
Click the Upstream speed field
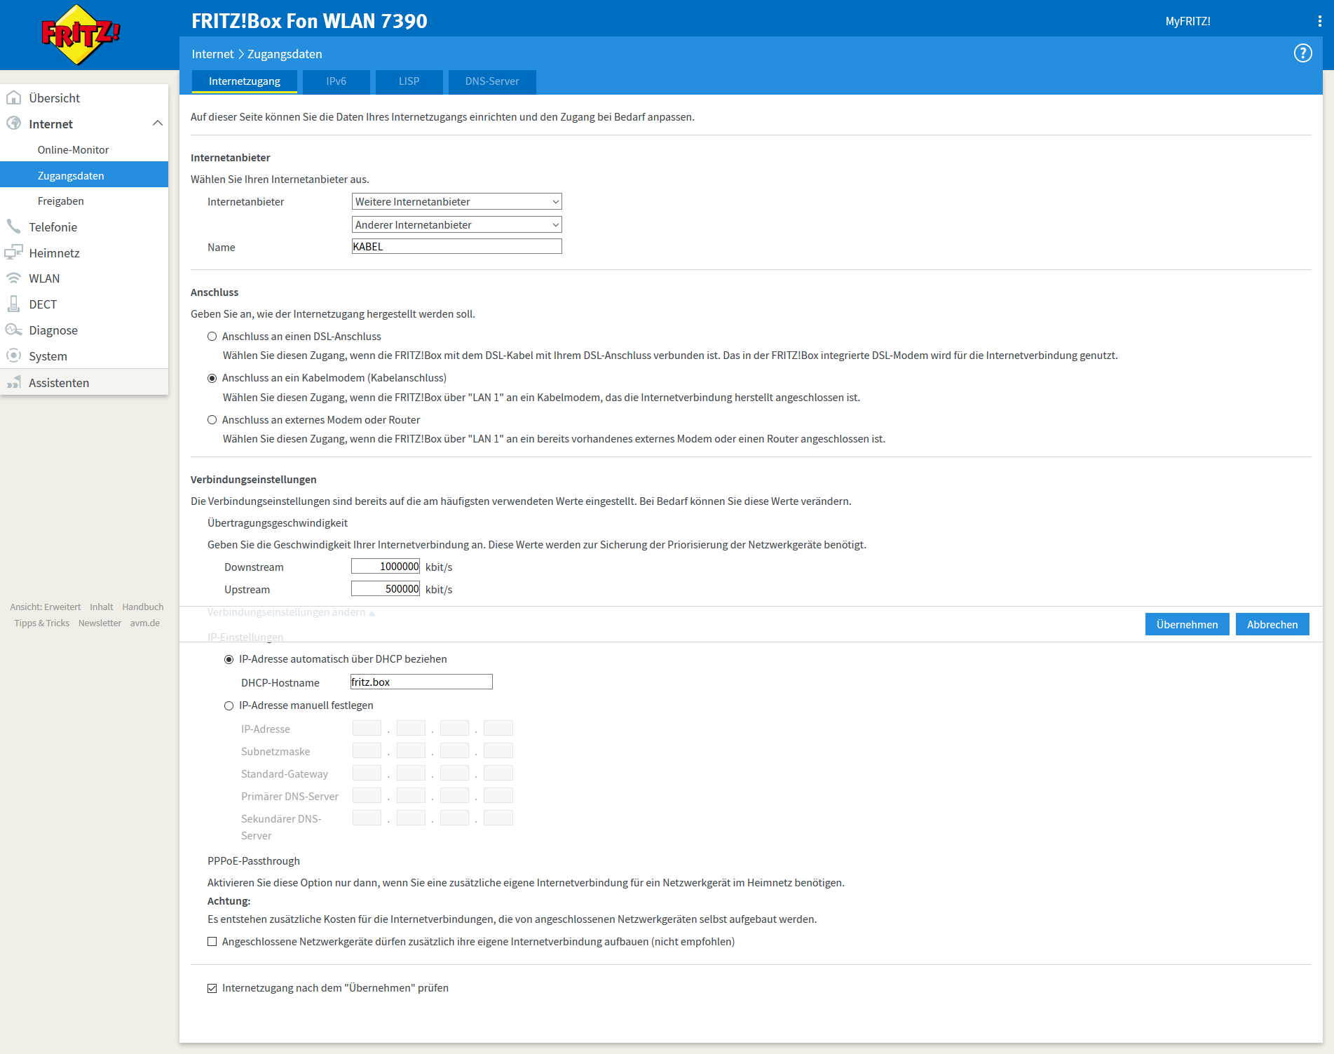tap(386, 589)
